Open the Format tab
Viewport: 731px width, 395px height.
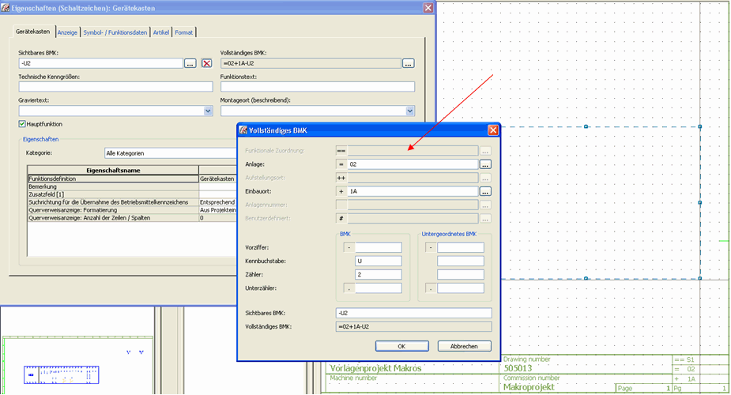[183, 32]
